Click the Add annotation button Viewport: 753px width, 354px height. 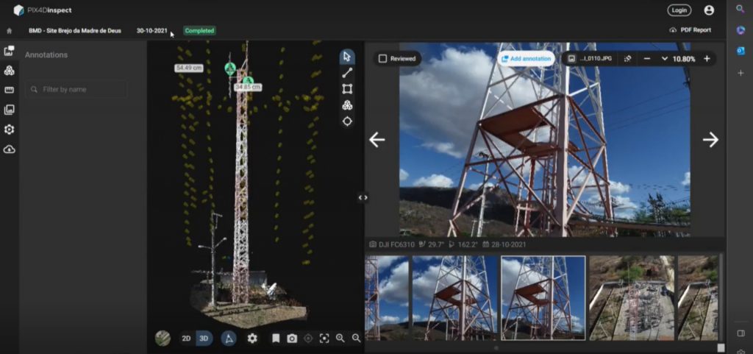[526, 58]
